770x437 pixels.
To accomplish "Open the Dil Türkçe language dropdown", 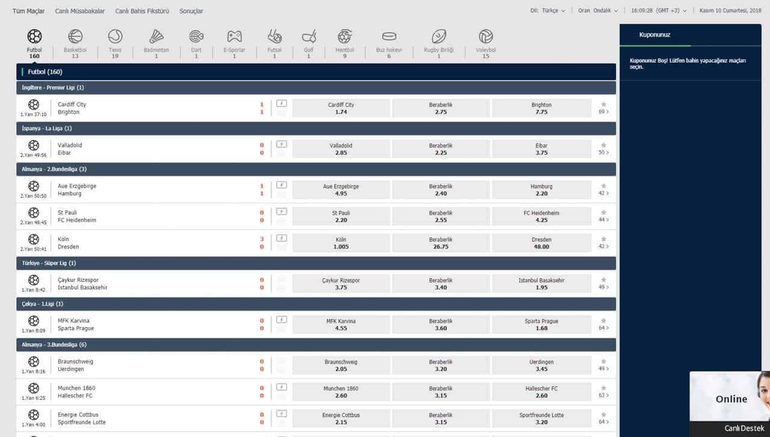I will pyautogui.click(x=547, y=11).
